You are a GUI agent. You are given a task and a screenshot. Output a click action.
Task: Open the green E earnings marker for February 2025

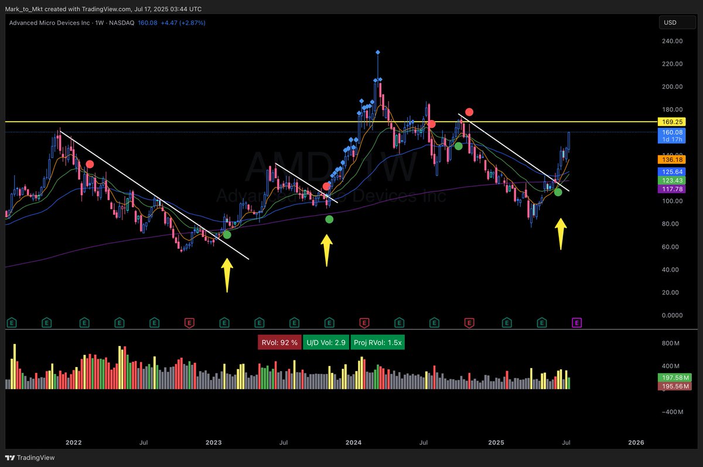click(x=507, y=322)
